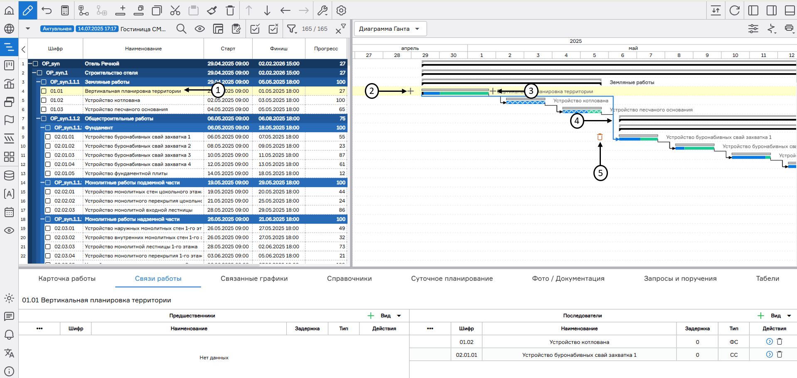Viewport: 797px width, 378px height.
Task: Open the globe icon in left sidebar
Action: tap(9, 29)
